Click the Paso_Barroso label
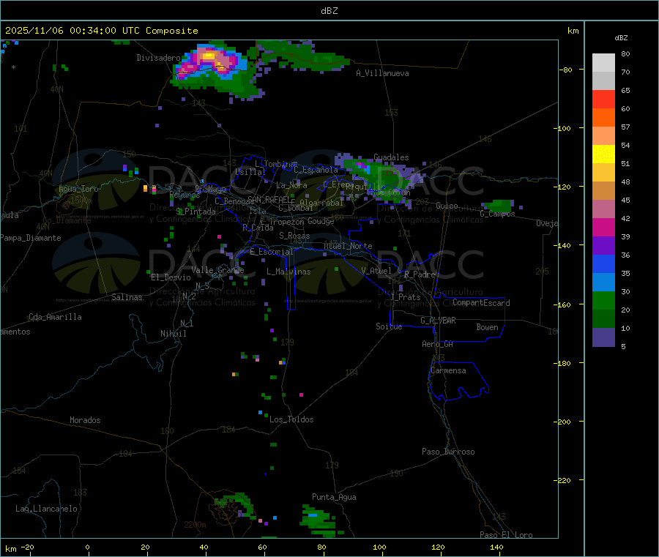 448,452
